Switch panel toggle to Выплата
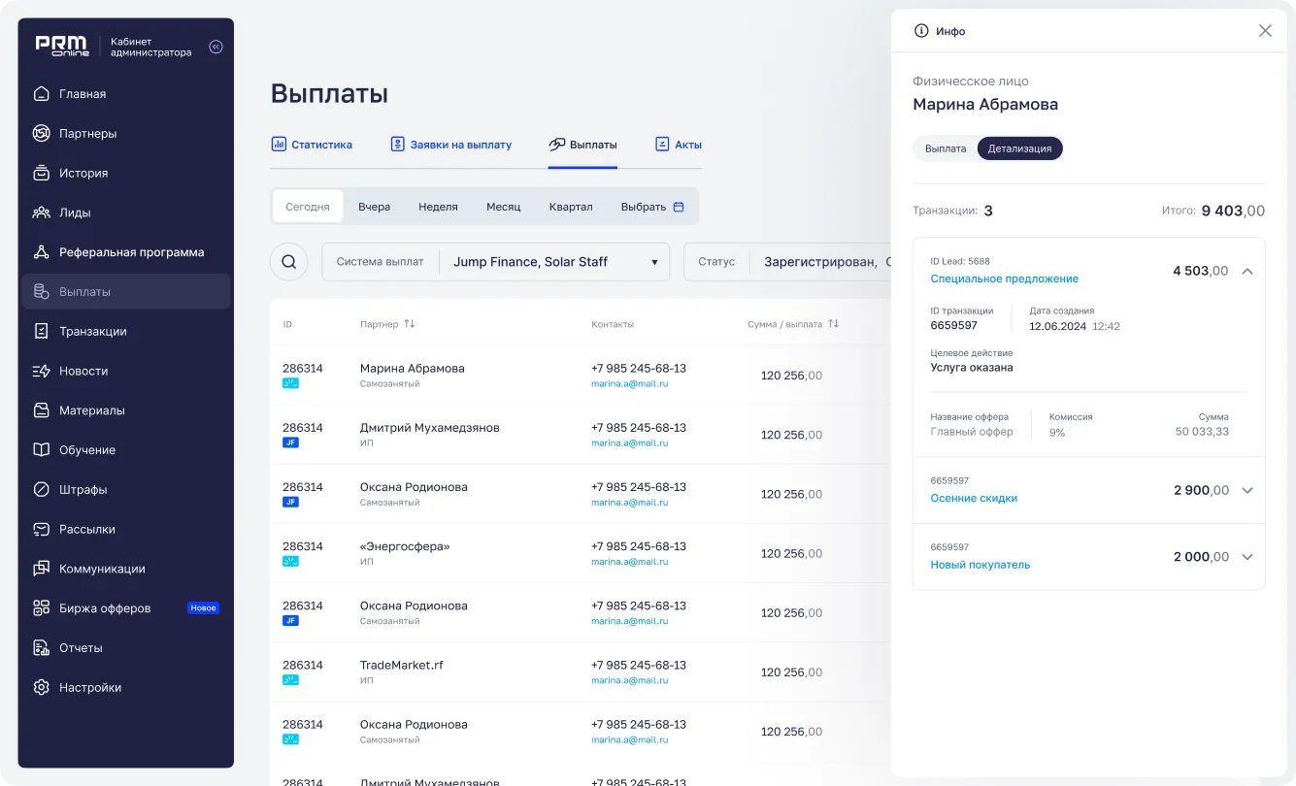 [946, 148]
